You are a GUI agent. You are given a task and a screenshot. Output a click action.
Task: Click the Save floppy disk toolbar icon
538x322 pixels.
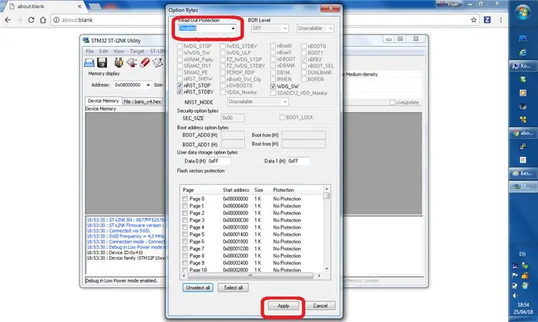tap(102, 62)
